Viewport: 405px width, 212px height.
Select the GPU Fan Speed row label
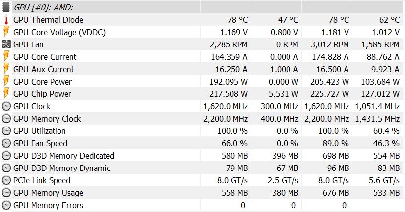coord(41,143)
